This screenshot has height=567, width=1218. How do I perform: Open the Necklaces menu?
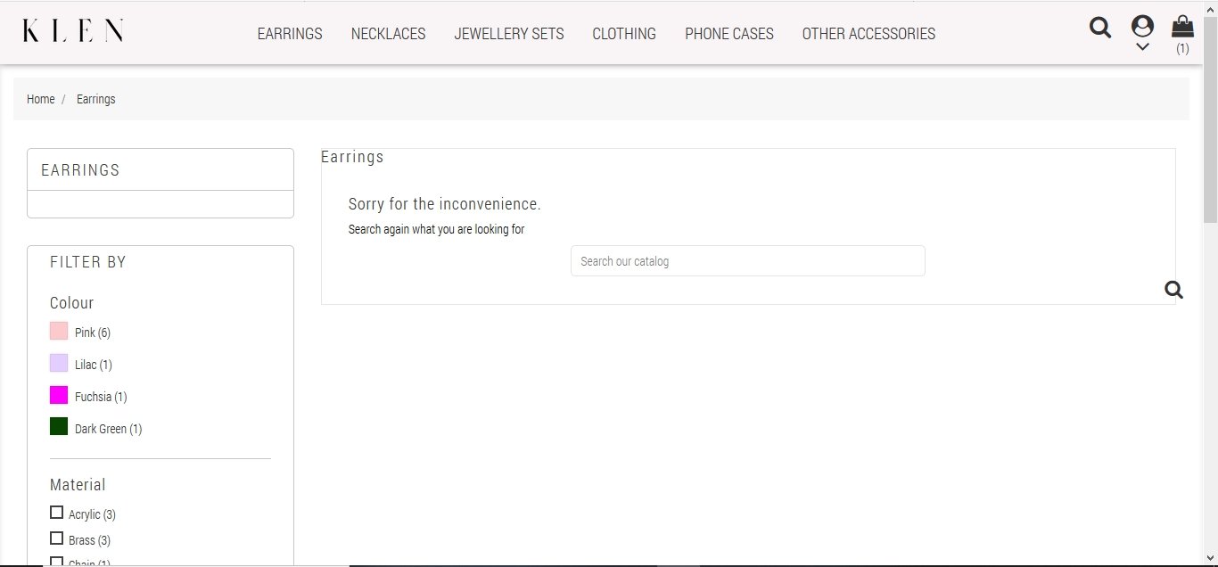point(389,34)
